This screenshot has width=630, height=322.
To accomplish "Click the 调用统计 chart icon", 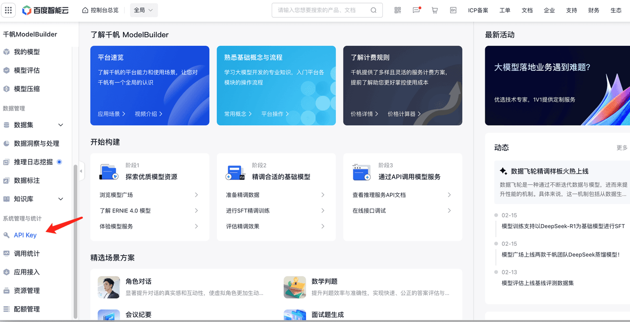I will pyautogui.click(x=6, y=254).
